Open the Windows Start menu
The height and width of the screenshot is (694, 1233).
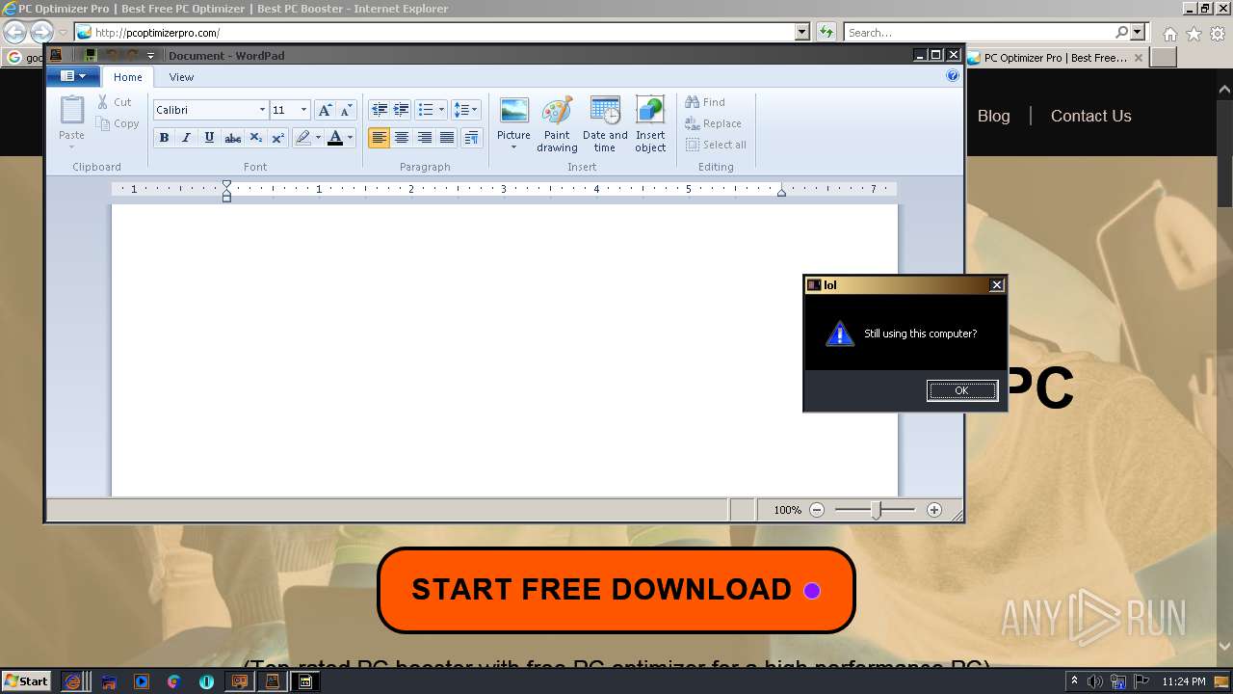click(x=26, y=681)
